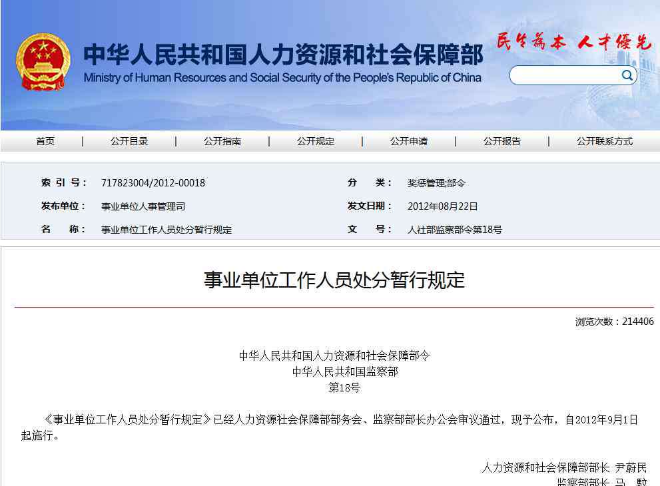Click document number 人社部监察部令第18号
This screenshot has width=660, height=486.
click(455, 230)
